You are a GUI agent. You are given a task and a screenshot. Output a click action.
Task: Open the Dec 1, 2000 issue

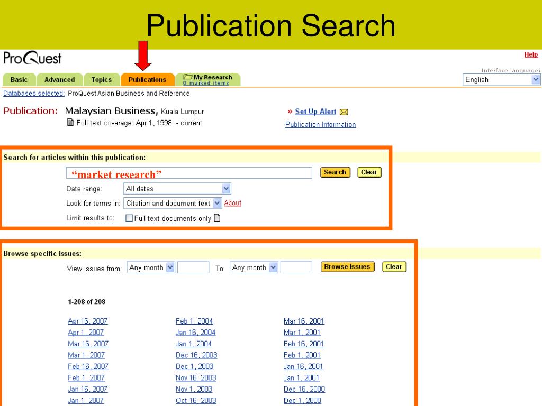(x=302, y=401)
